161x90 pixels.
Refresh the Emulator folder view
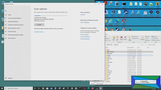(x=142, y=45)
